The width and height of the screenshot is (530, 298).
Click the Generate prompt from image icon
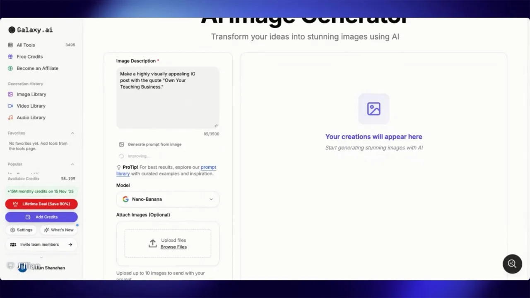[121, 144]
